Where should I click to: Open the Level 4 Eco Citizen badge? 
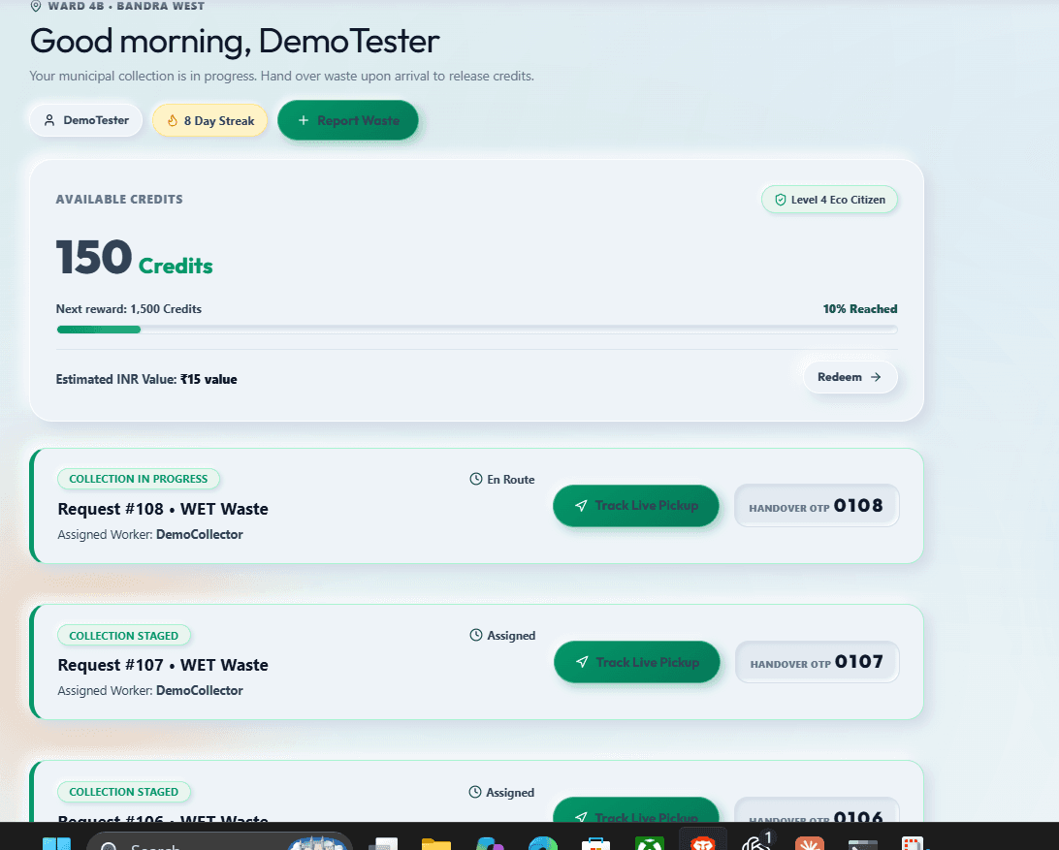829,200
